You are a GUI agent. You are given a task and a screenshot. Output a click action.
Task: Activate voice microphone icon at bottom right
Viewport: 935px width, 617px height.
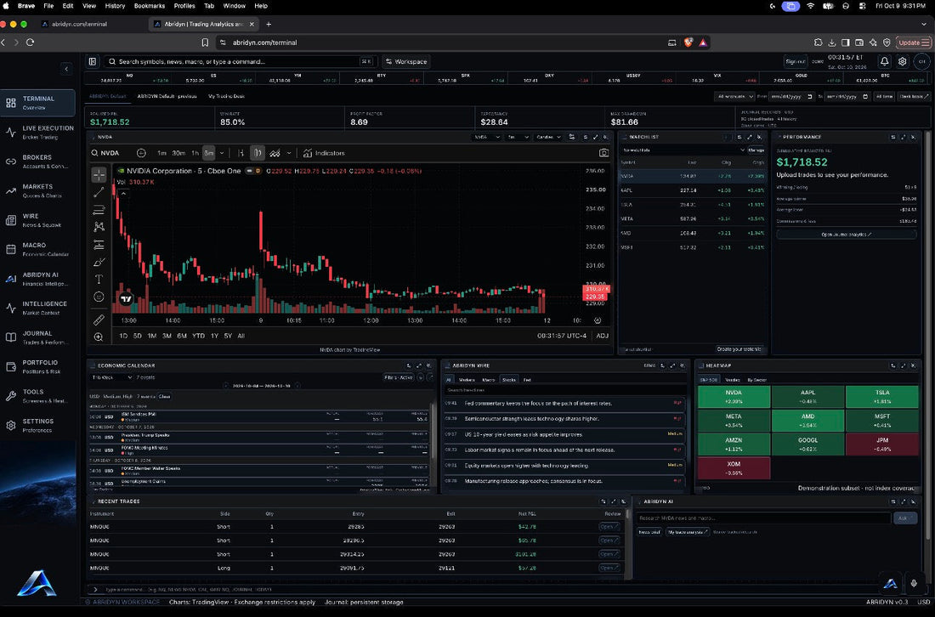point(914,584)
